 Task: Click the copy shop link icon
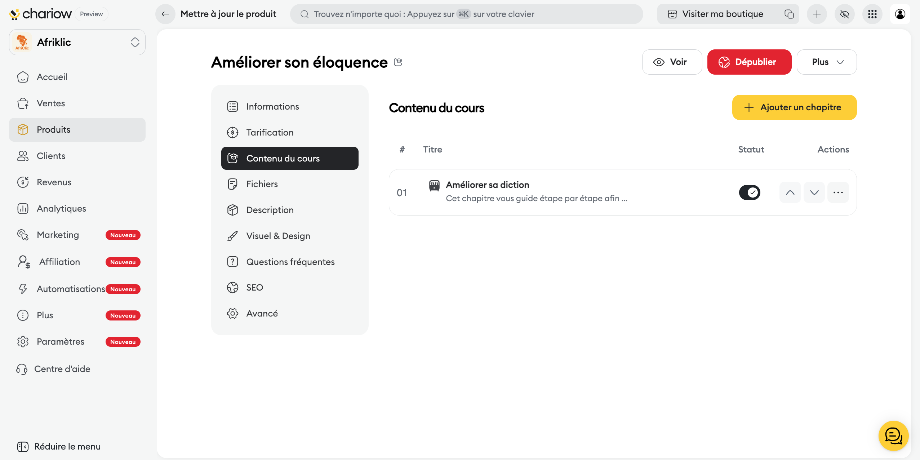click(789, 14)
